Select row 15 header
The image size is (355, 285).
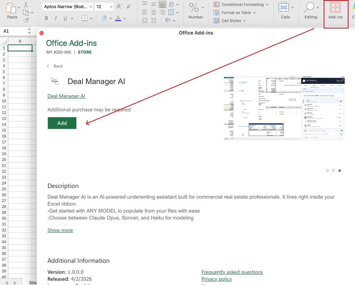pos(4,130)
